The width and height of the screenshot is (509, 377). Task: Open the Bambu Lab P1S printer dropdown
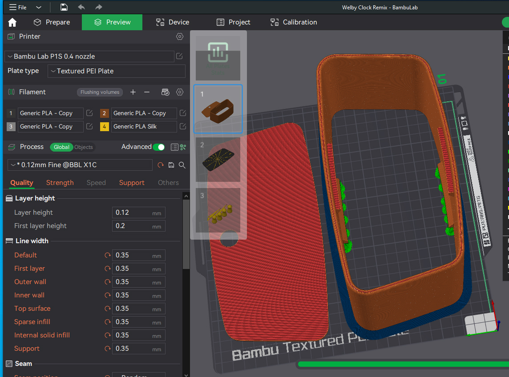pyautogui.click(x=89, y=56)
